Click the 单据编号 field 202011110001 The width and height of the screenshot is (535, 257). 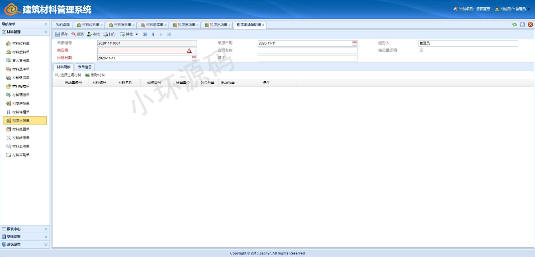(x=147, y=43)
